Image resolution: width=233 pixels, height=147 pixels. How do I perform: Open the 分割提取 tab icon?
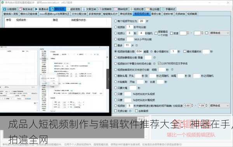point(5,9)
